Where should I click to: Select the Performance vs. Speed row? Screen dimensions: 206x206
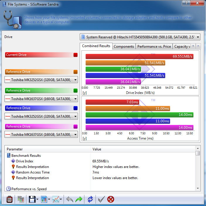(x=100, y=189)
